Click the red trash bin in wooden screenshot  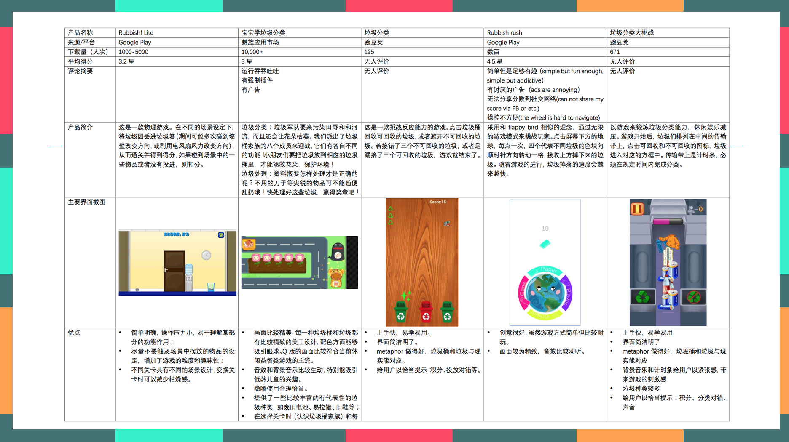[x=426, y=312]
